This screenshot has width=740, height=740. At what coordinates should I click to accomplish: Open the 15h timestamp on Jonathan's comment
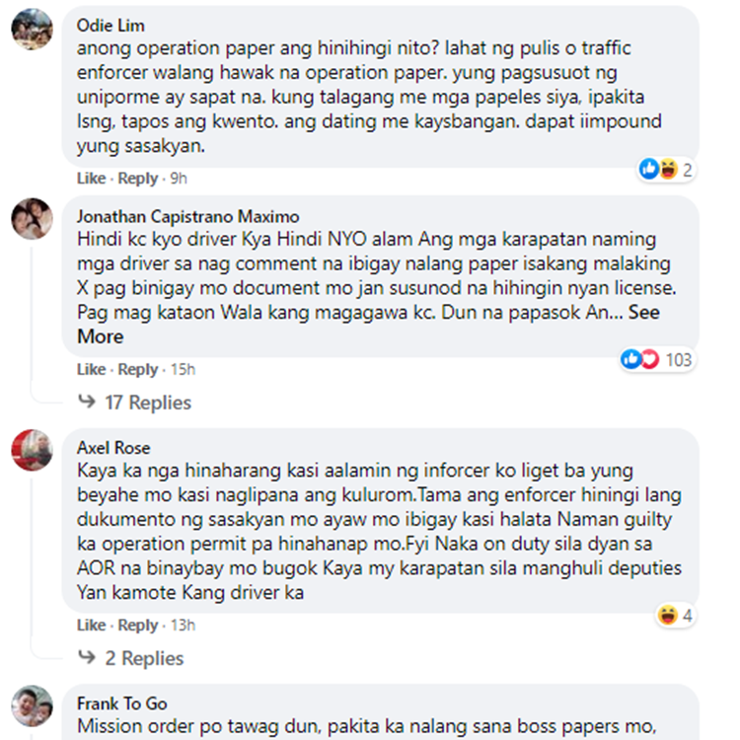[x=183, y=370]
